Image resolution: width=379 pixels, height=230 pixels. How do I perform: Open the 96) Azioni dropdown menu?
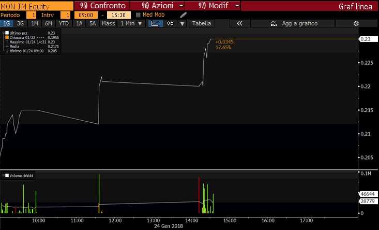tap(157, 6)
